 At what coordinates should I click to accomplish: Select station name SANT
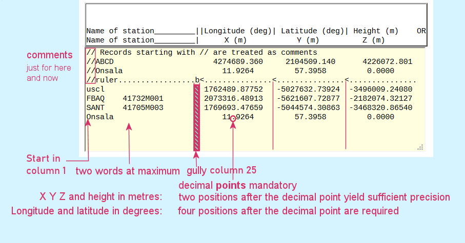95,107
